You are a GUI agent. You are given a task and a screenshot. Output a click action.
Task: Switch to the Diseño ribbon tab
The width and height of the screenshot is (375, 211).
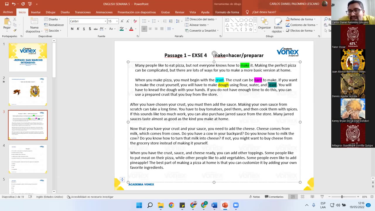(x=65, y=12)
